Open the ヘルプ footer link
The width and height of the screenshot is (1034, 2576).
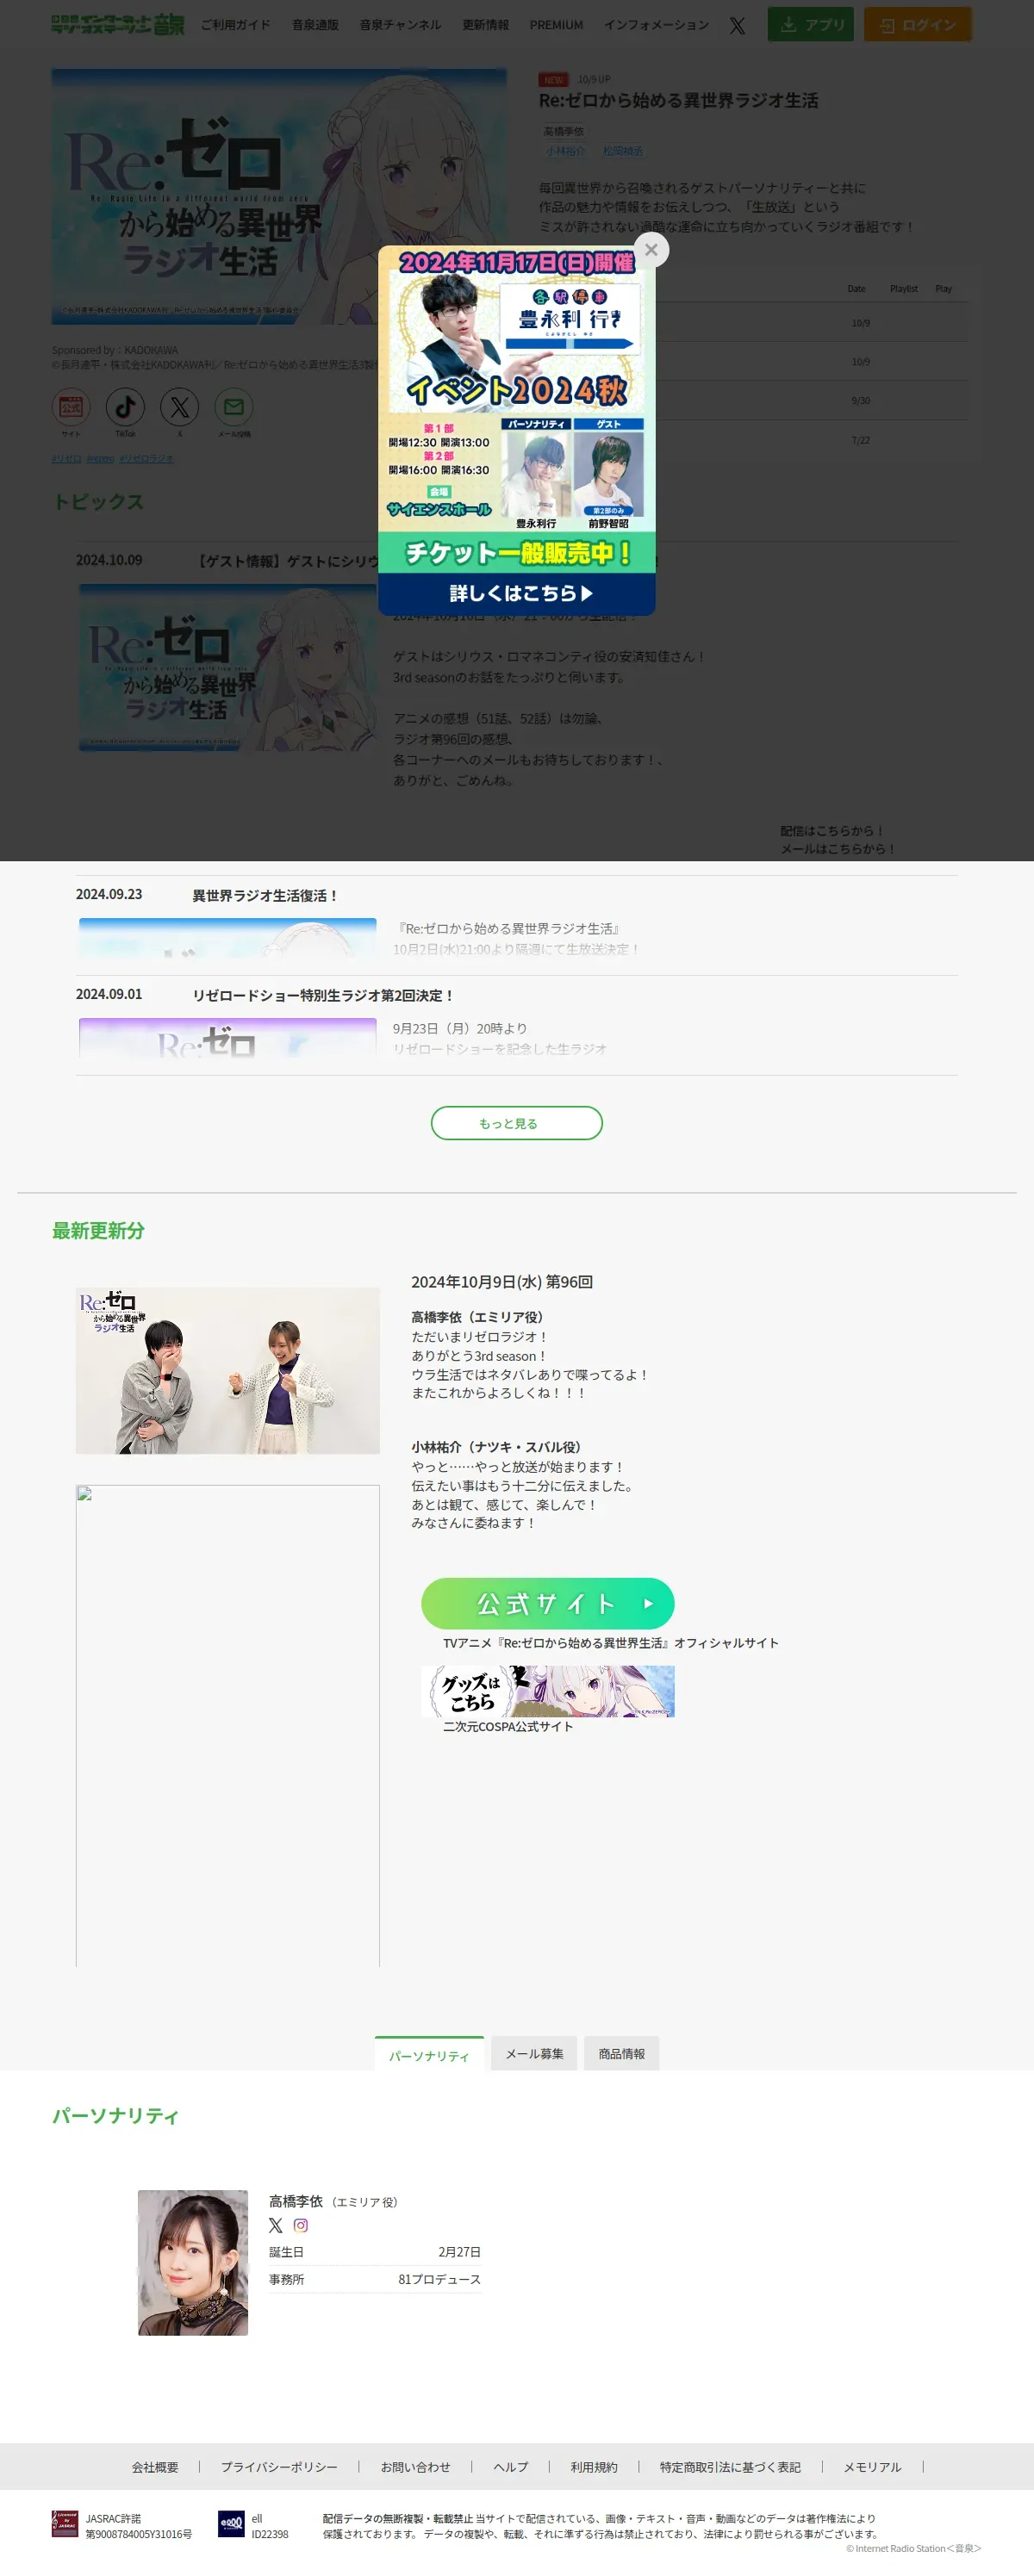click(x=510, y=2467)
